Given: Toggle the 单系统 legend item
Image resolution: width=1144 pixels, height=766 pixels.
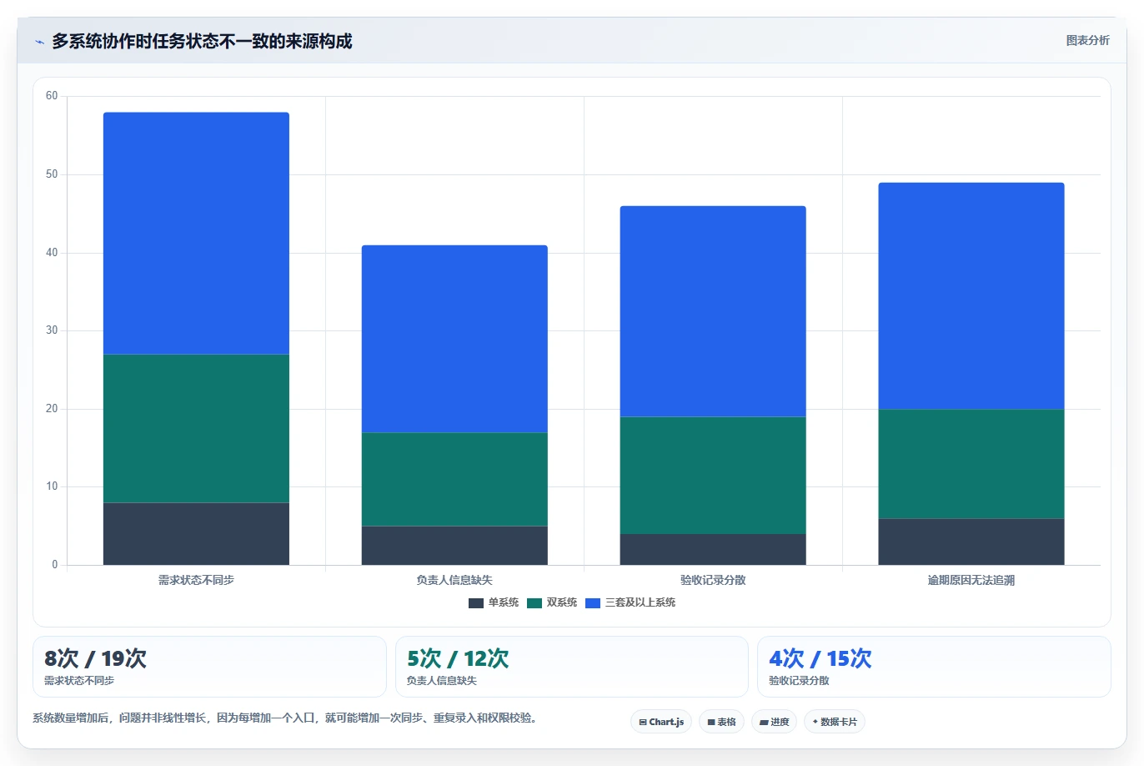Looking at the screenshot, I should tap(494, 602).
